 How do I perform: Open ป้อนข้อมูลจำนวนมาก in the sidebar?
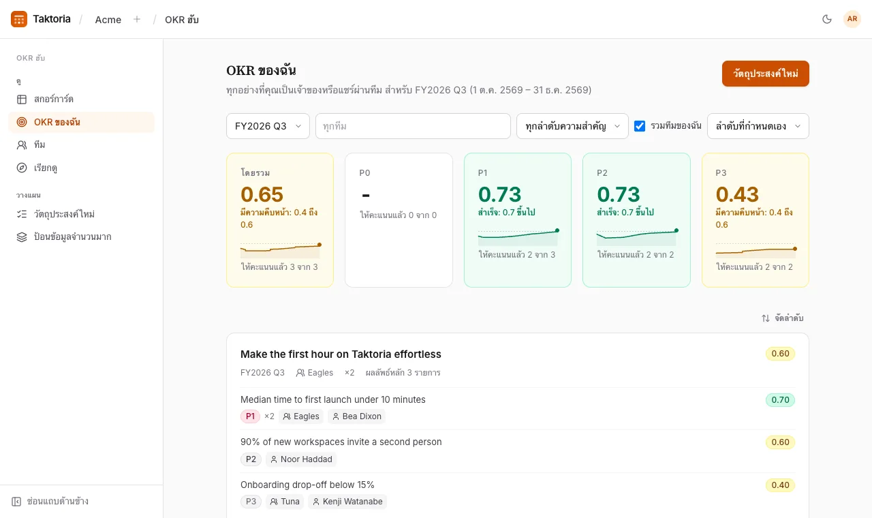pyautogui.click(x=82, y=237)
